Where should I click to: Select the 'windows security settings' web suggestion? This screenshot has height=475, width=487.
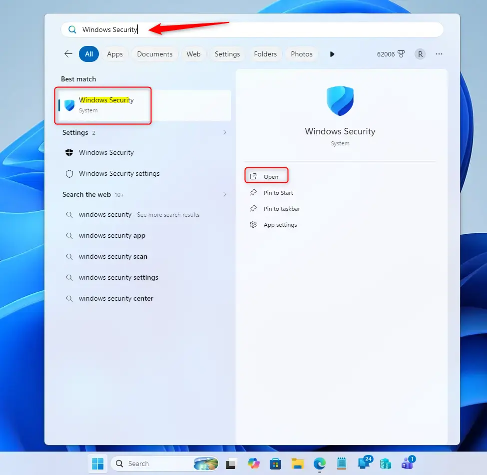click(145, 277)
